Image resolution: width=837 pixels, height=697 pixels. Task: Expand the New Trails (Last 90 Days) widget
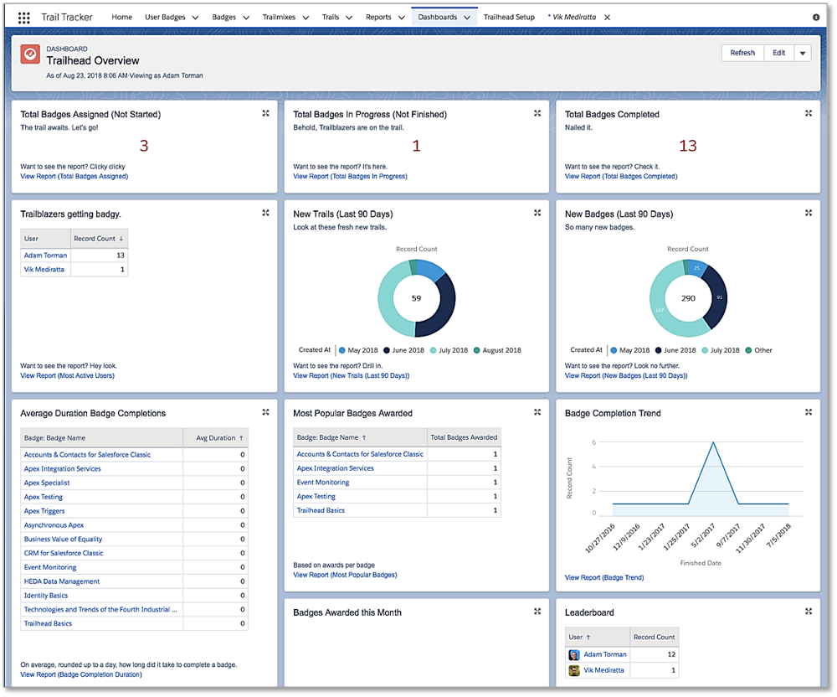(537, 213)
